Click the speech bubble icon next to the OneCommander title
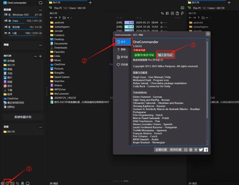The height and width of the screenshot is (185, 239). coord(40,3)
